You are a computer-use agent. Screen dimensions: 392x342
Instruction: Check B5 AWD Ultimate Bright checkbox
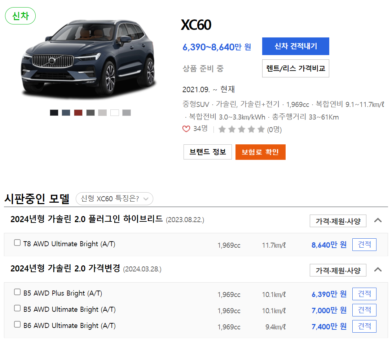17,308
